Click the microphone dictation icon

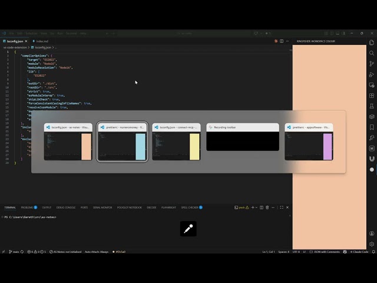coord(188,229)
